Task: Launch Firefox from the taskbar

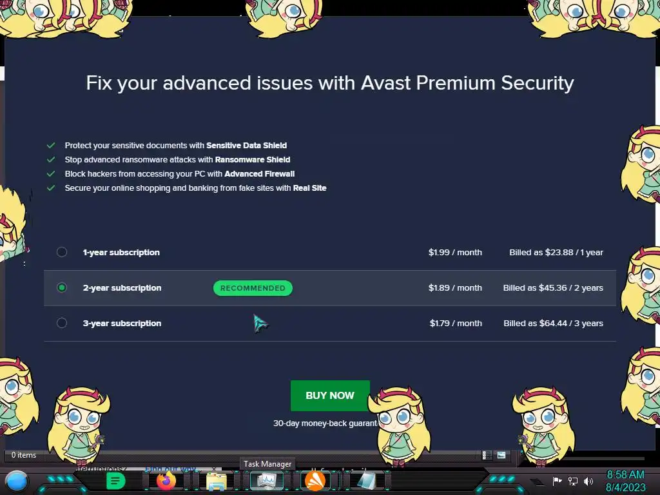Action: [x=166, y=481]
